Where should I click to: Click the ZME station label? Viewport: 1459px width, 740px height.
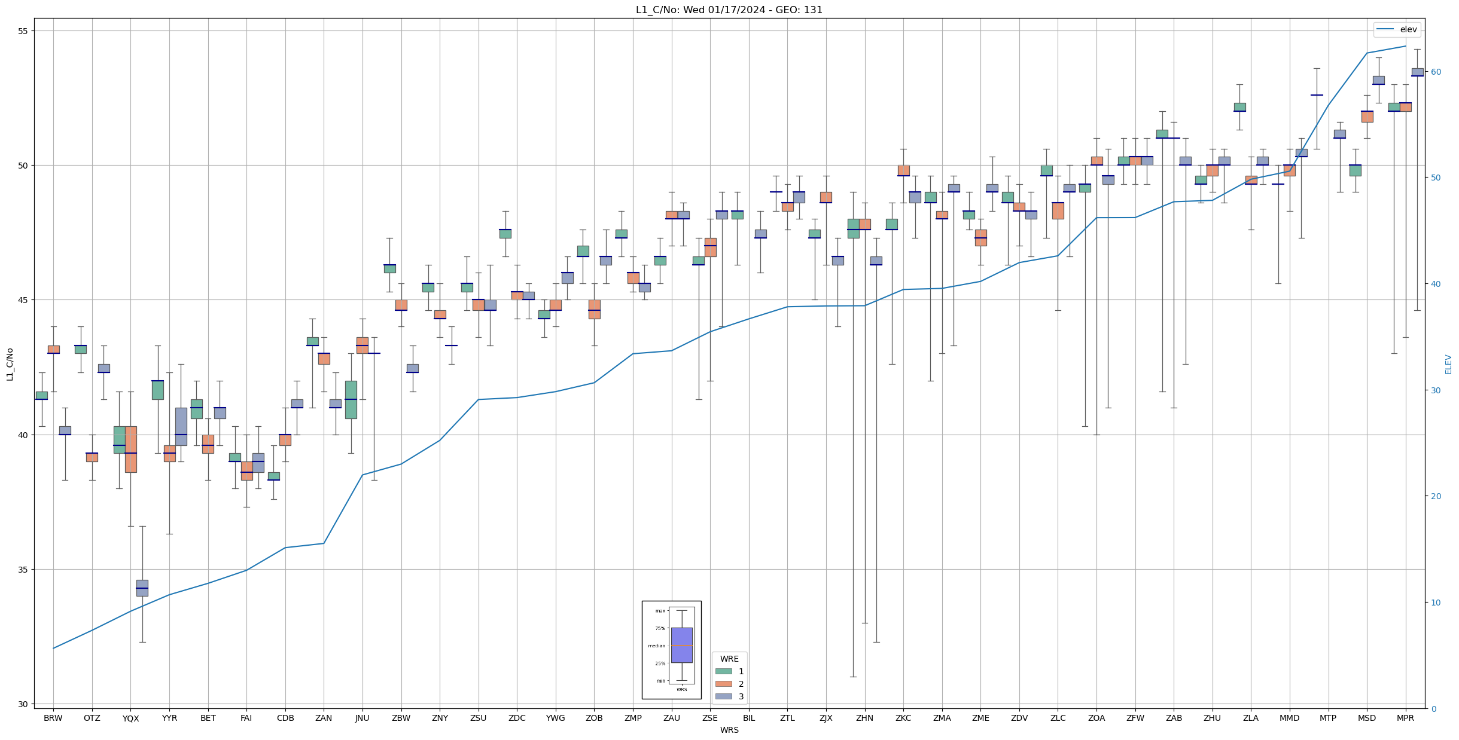[980, 718]
